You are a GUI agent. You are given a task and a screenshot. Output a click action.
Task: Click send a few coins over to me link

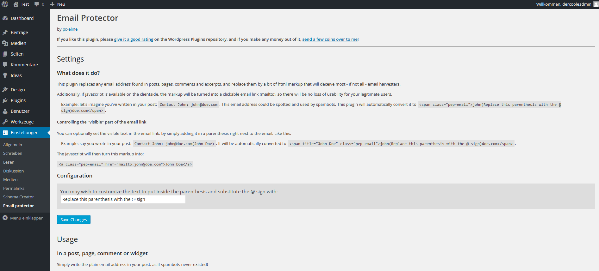(x=330, y=39)
